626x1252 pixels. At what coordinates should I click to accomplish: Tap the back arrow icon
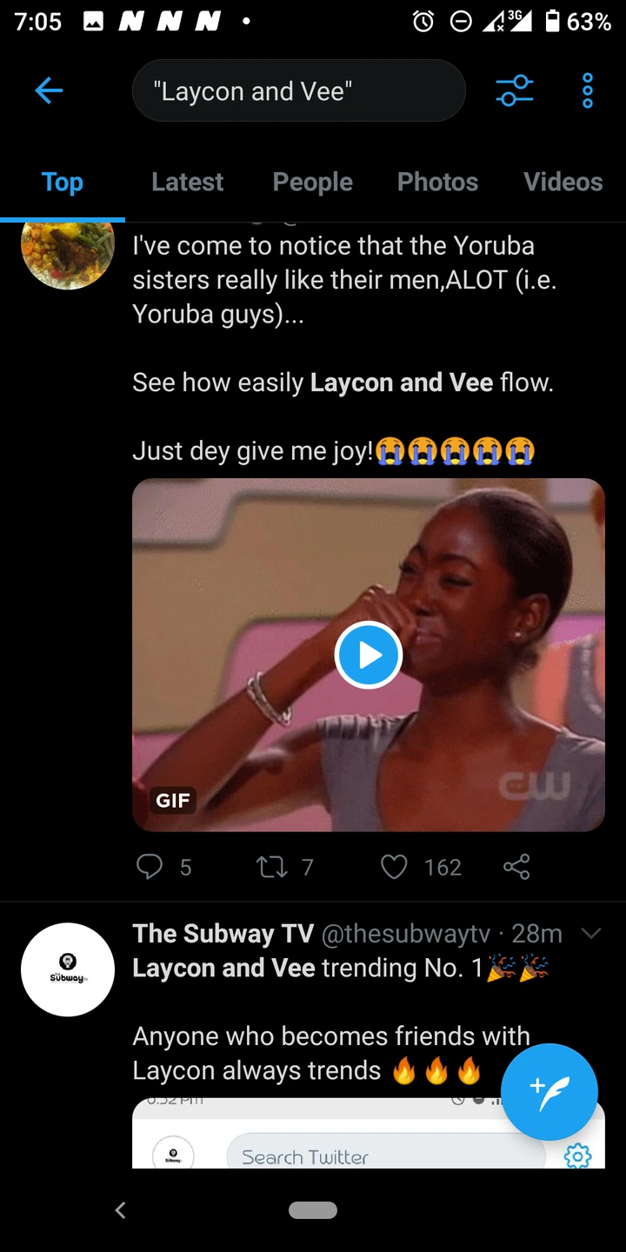[x=49, y=90]
